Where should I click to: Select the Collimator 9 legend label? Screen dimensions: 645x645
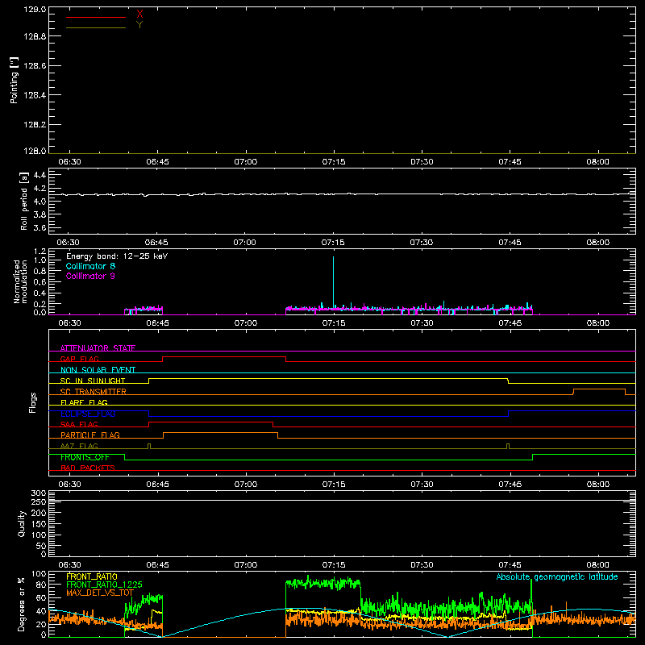point(90,276)
